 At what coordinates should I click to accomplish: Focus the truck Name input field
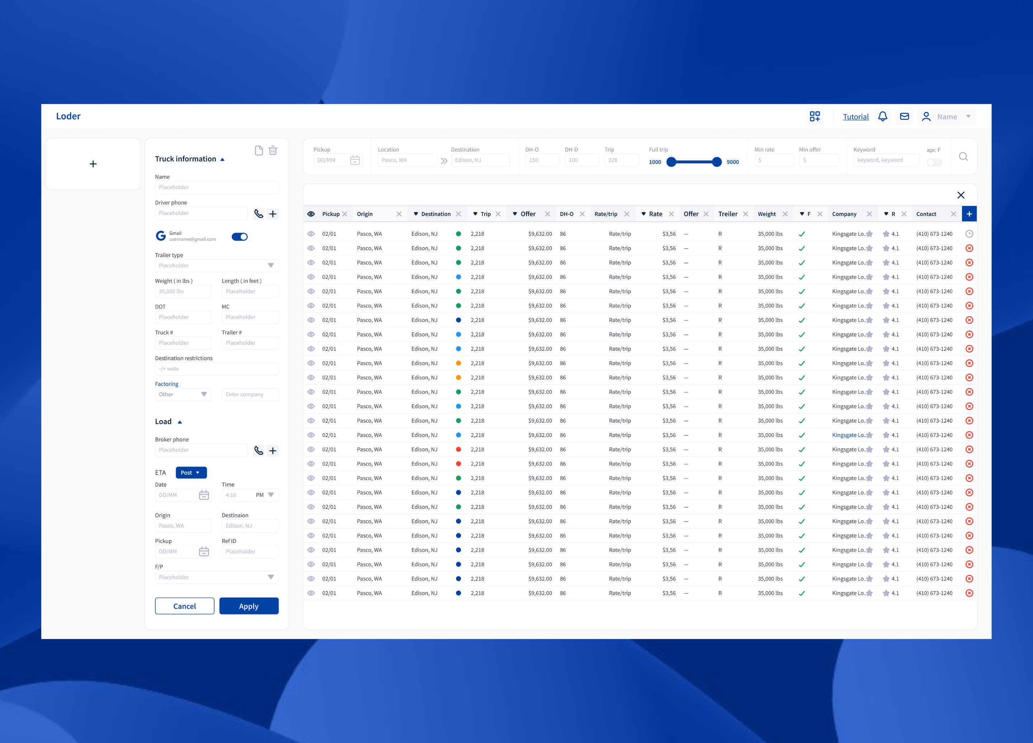217,187
